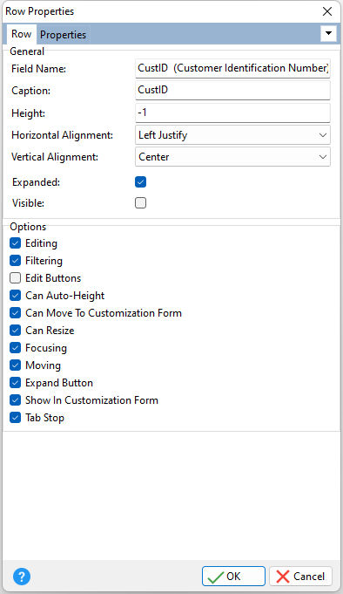The width and height of the screenshot is (343, 594).
Task: Switch to the Properties tab
Action: click(64, 35)
